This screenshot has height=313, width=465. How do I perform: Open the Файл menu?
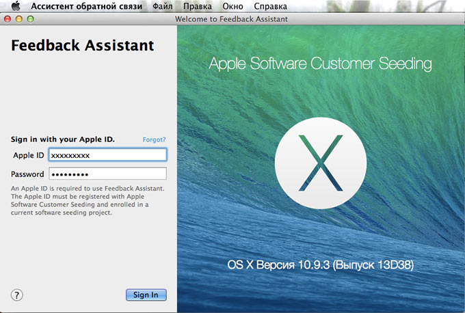point(163,6)
